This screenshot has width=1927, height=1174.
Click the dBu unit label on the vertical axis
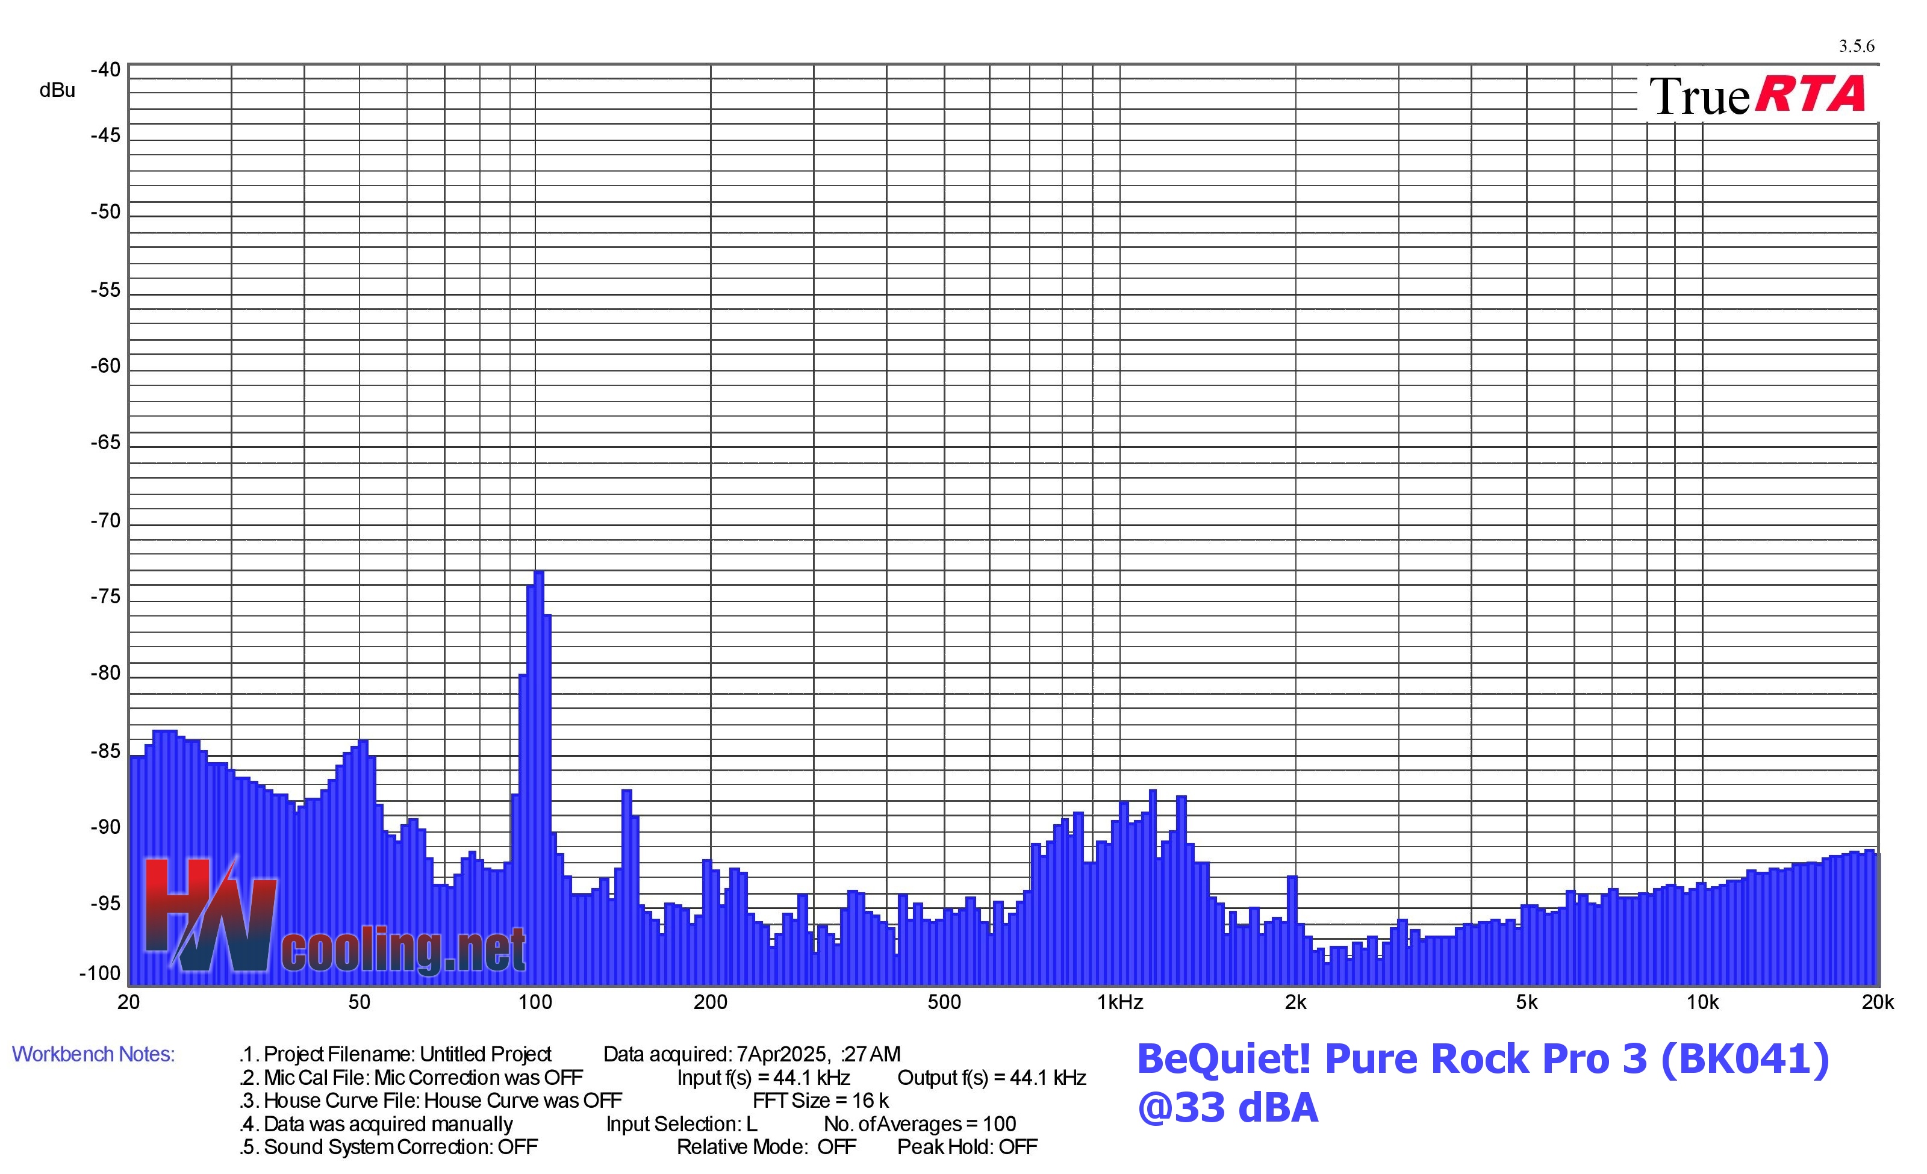(57, 91)
